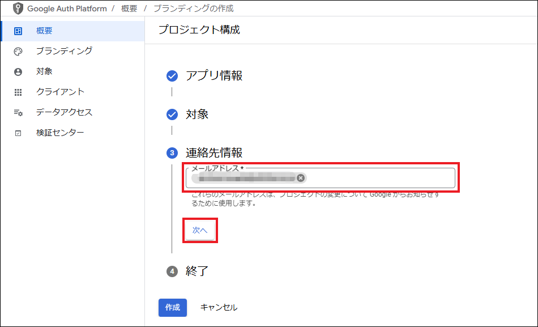Open step 4 終了 section

pos(197,271)
